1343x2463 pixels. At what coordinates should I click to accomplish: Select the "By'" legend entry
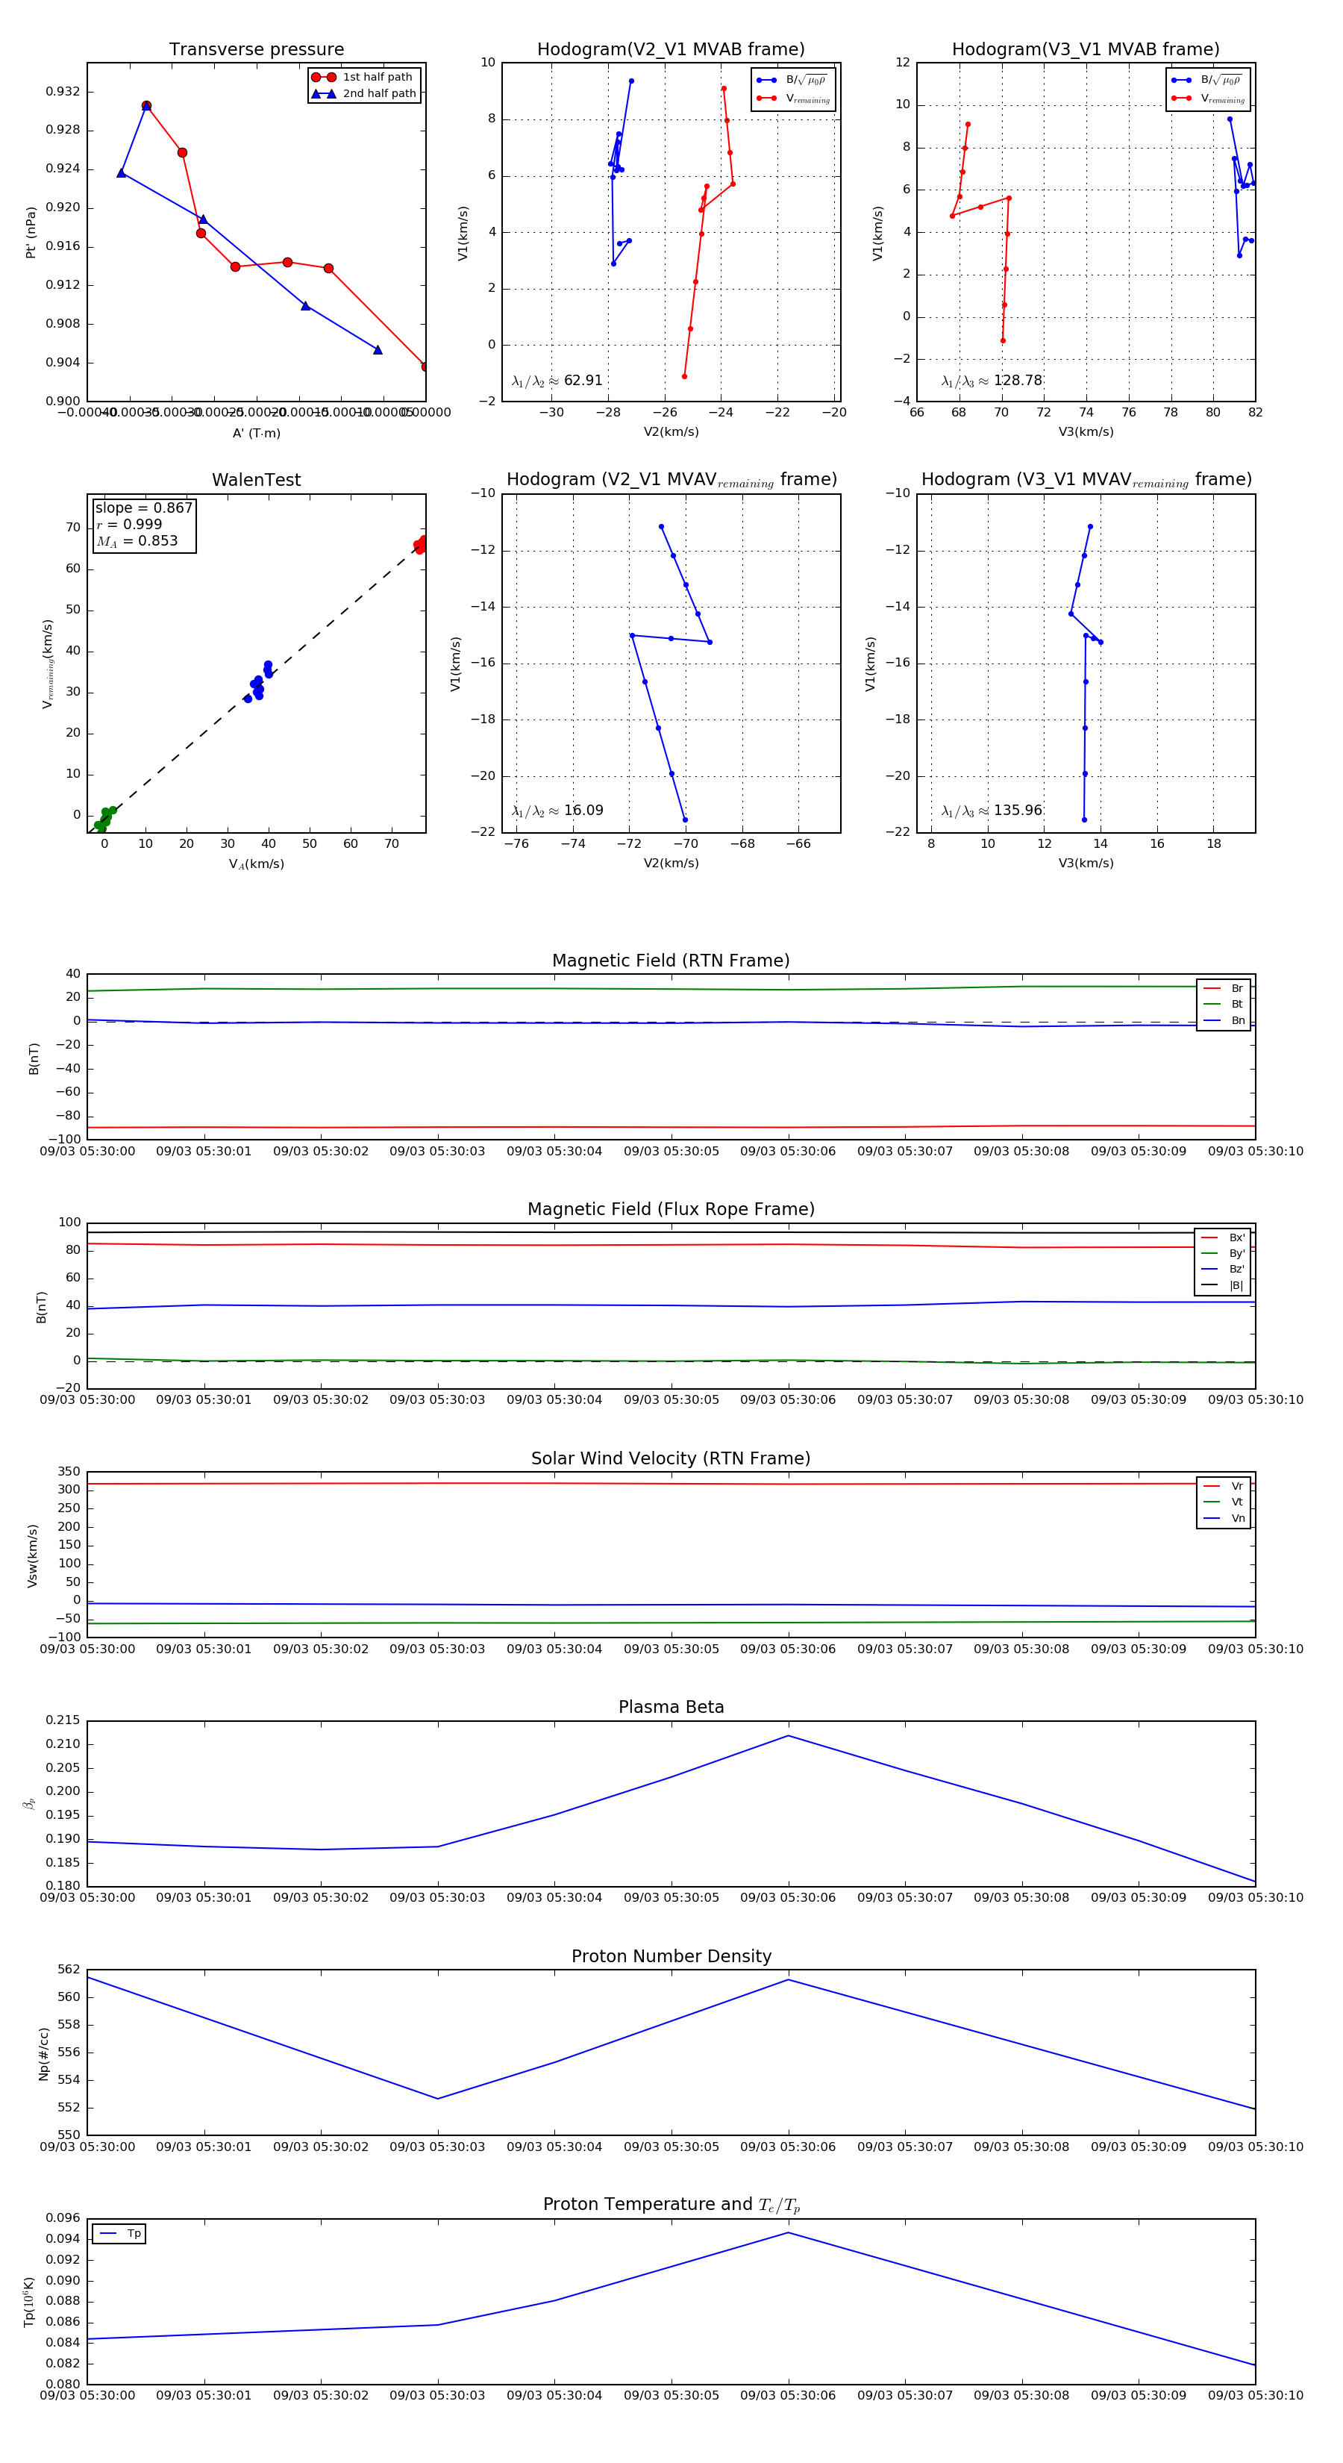(1223, 1253)
